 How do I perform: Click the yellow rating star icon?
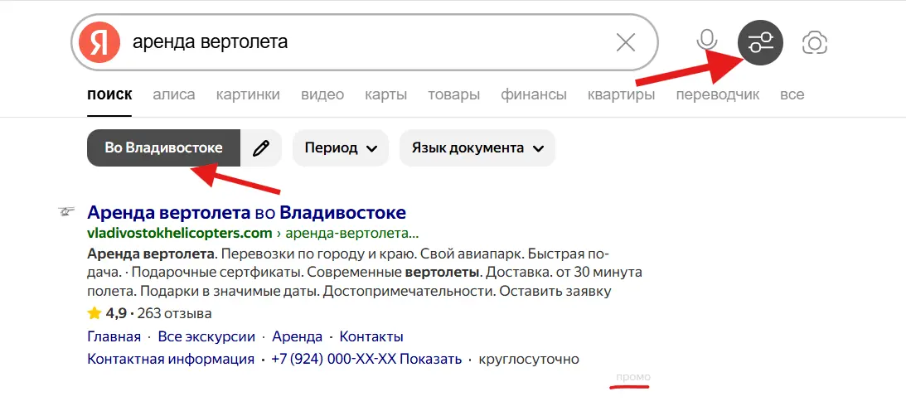coord(94,314)
